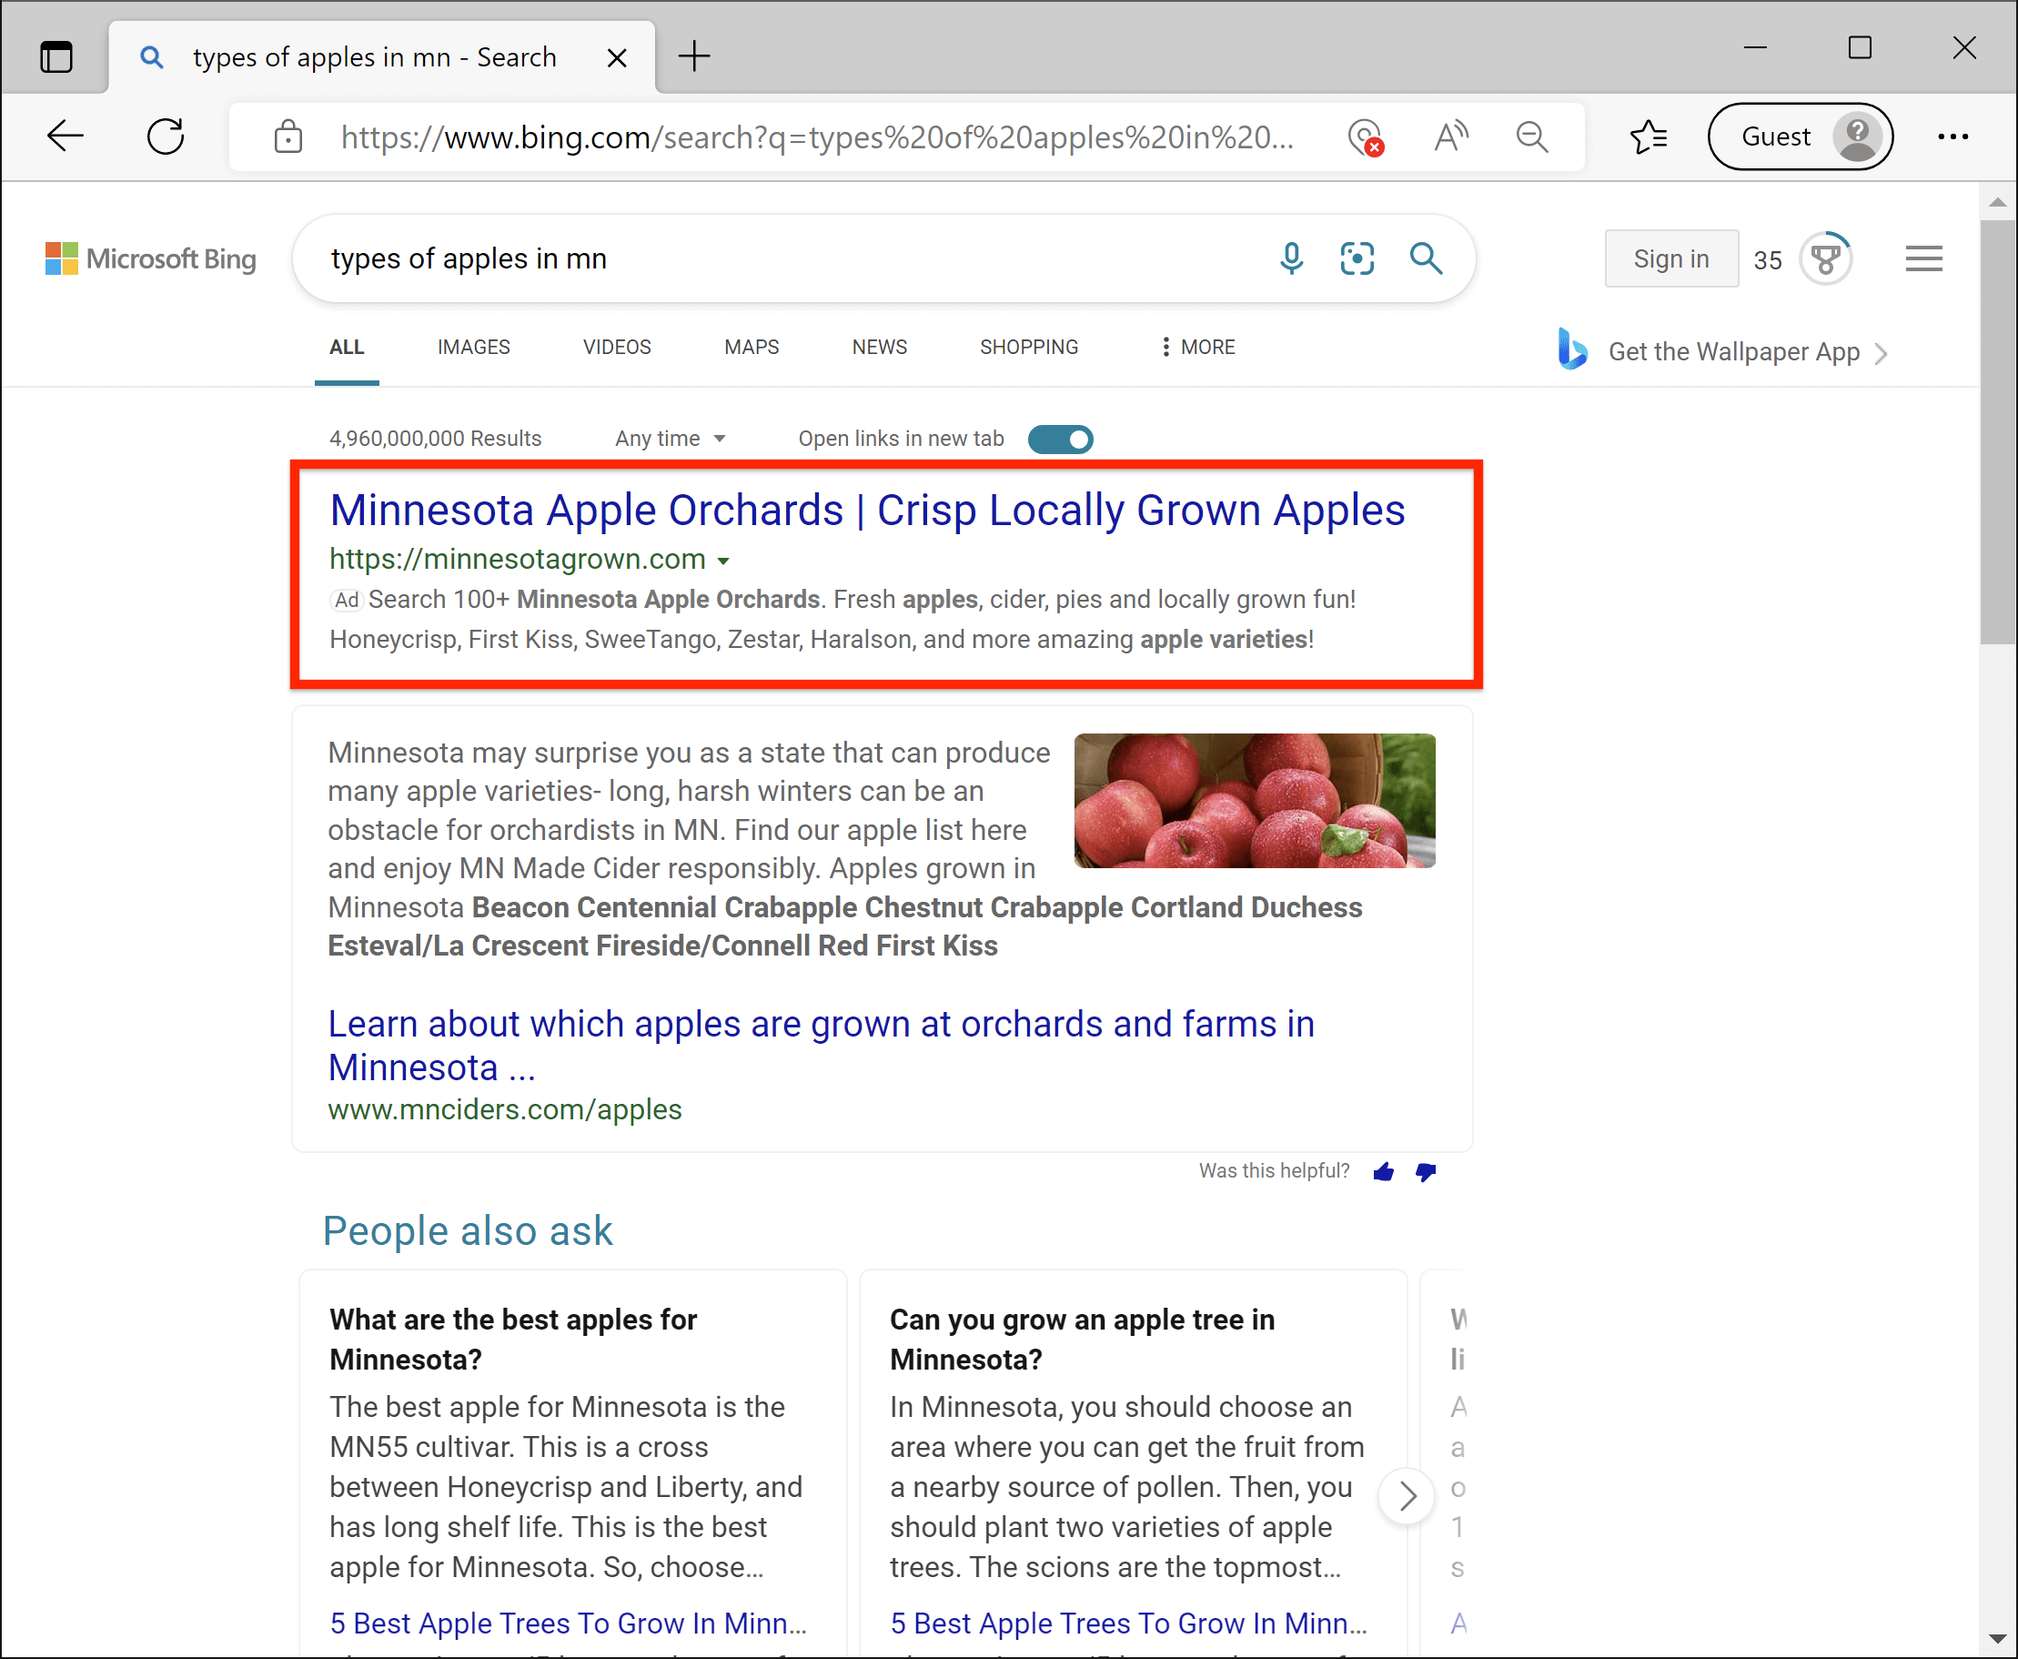Click the Sign in button
The width and height of the screenshot is (2018, 1659).
pos(1670,258)
